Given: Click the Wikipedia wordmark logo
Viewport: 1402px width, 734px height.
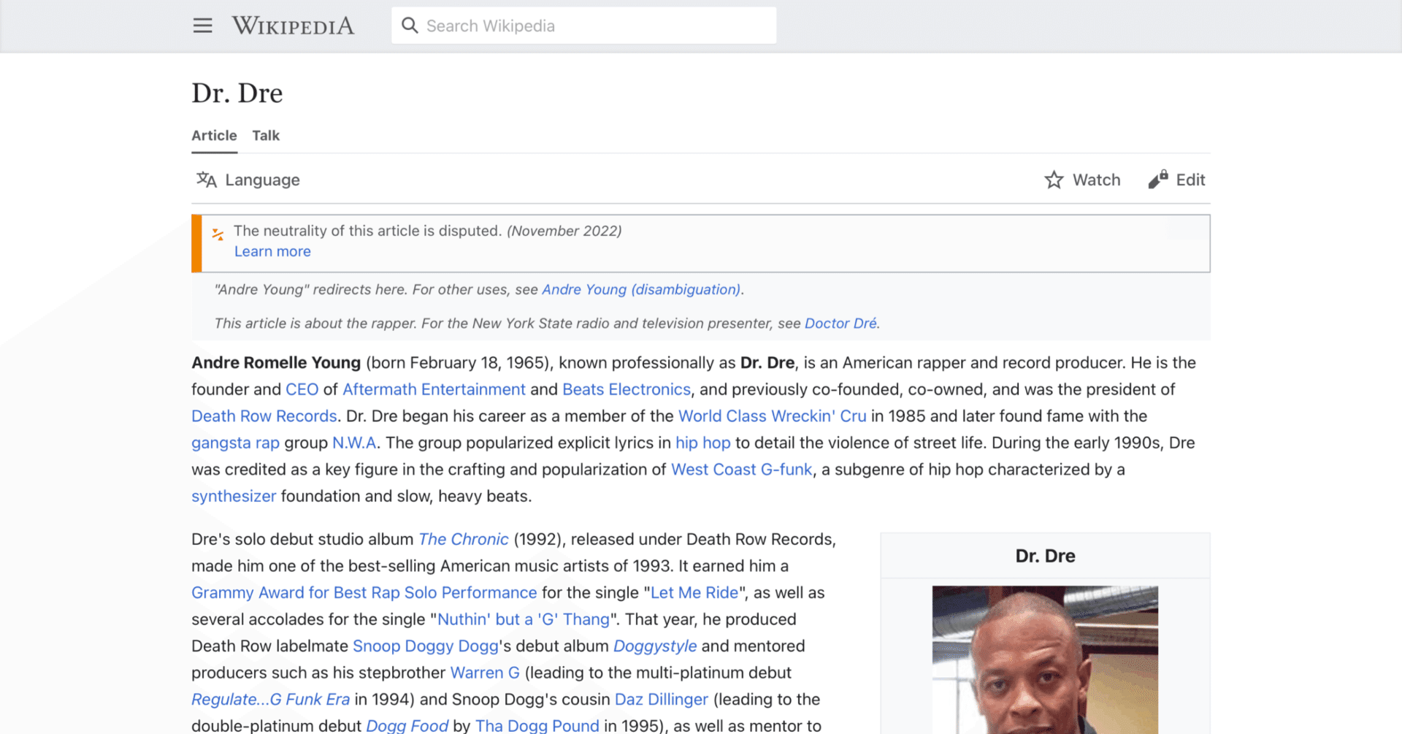Looking at the screenshot, I should [293, 25].
